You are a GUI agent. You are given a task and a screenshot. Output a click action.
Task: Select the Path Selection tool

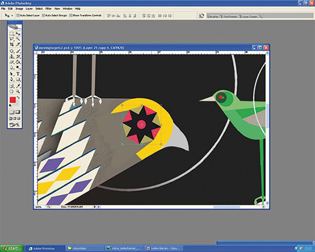[x=12, y=74]
